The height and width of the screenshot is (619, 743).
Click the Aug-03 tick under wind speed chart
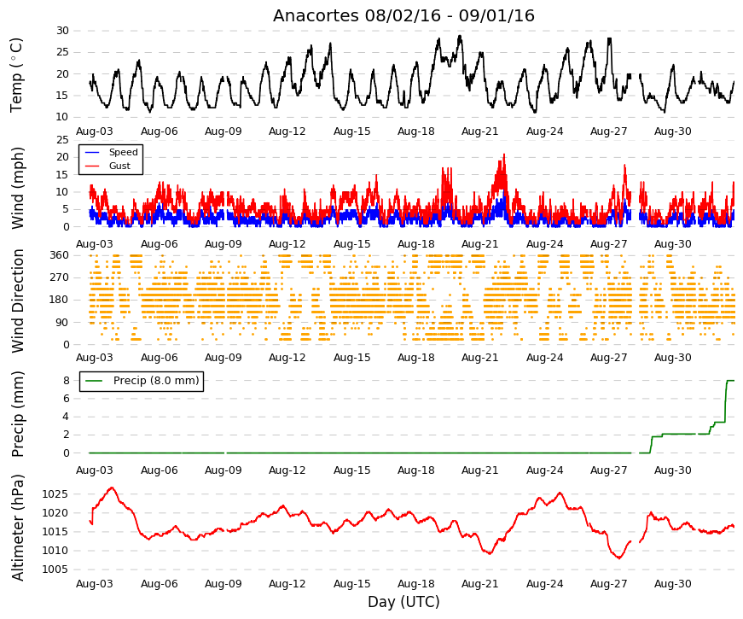tap(95, 244)
